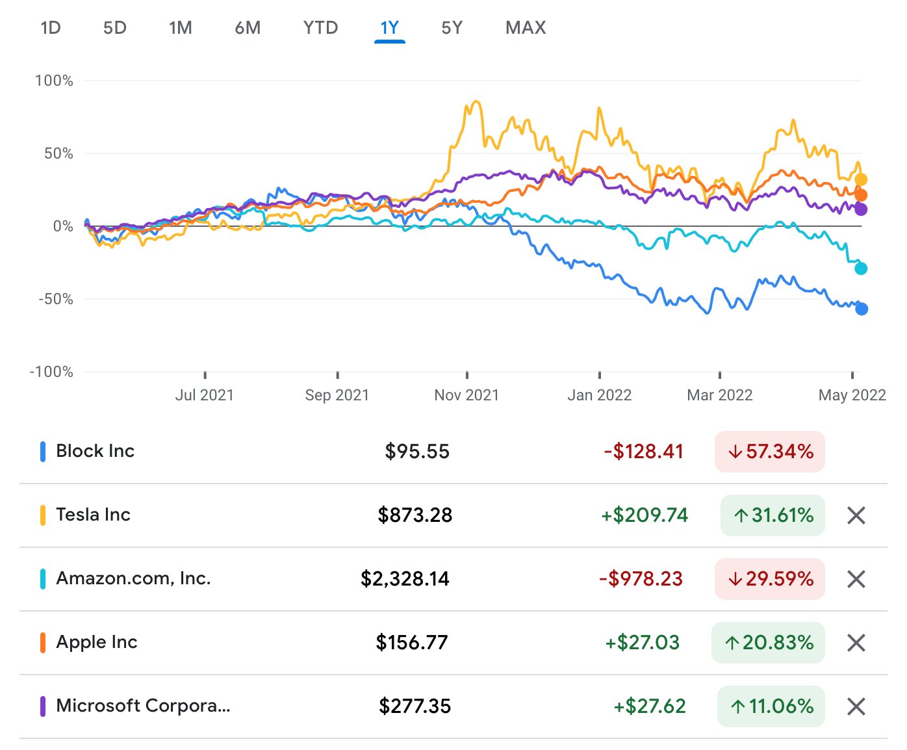
Task: Click the May 2022 axis label
Action: click(x=852, y=395)
